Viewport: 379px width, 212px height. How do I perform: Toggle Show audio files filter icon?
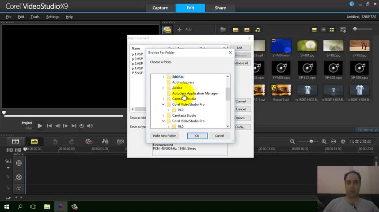[x=258, y=30]
